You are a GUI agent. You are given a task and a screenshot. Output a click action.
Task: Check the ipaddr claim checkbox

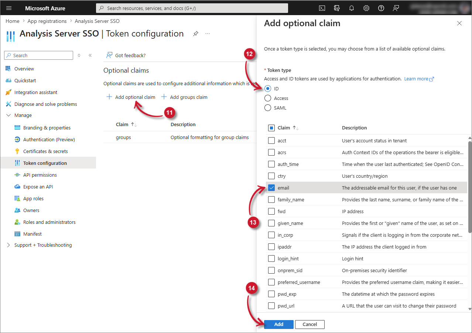click(x=271, y=247)
